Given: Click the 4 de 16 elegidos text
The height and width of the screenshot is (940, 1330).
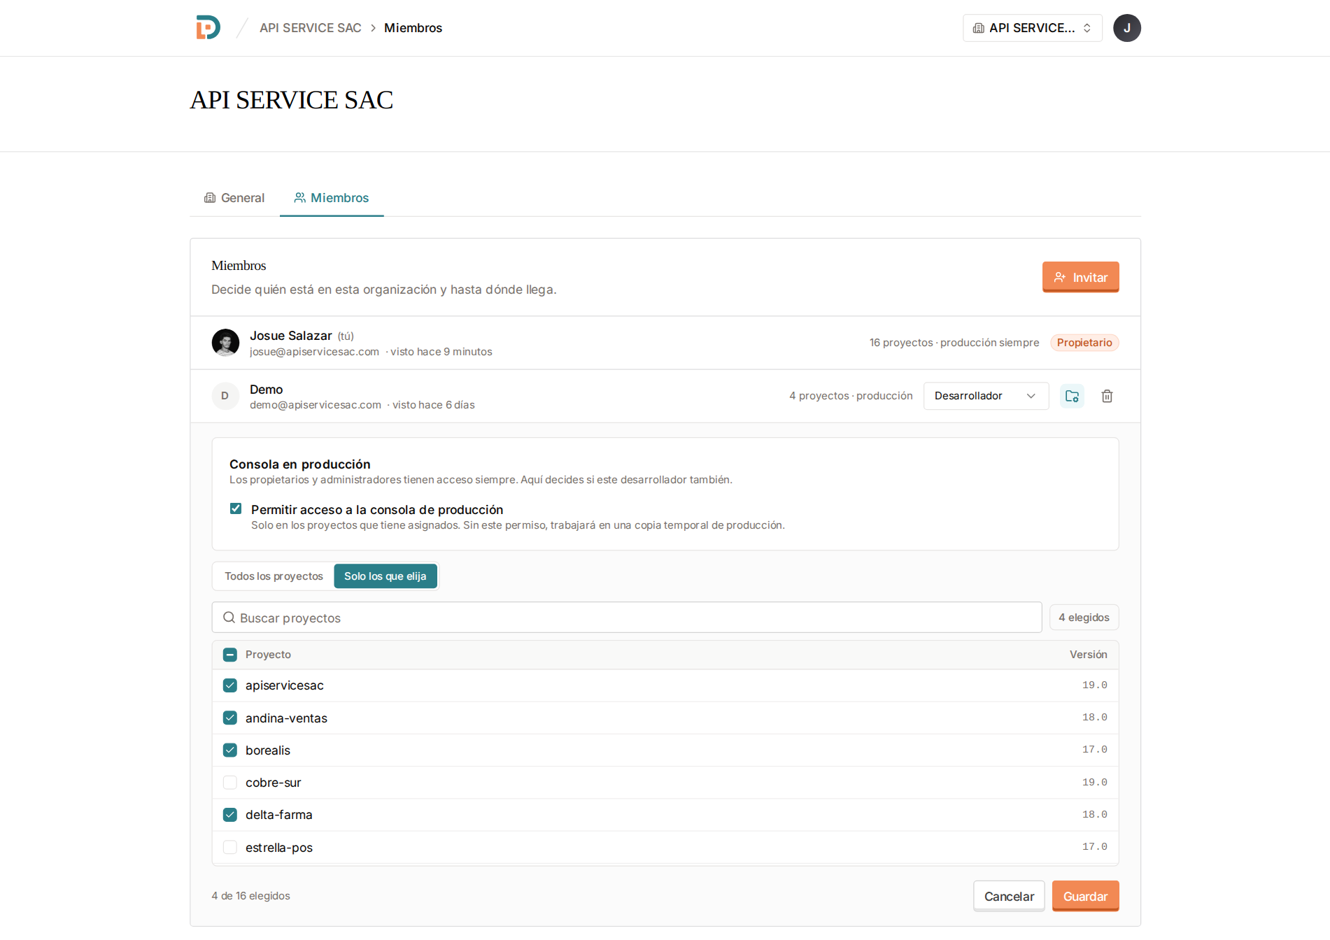Looking at the screenshot, I should [250, 896].
